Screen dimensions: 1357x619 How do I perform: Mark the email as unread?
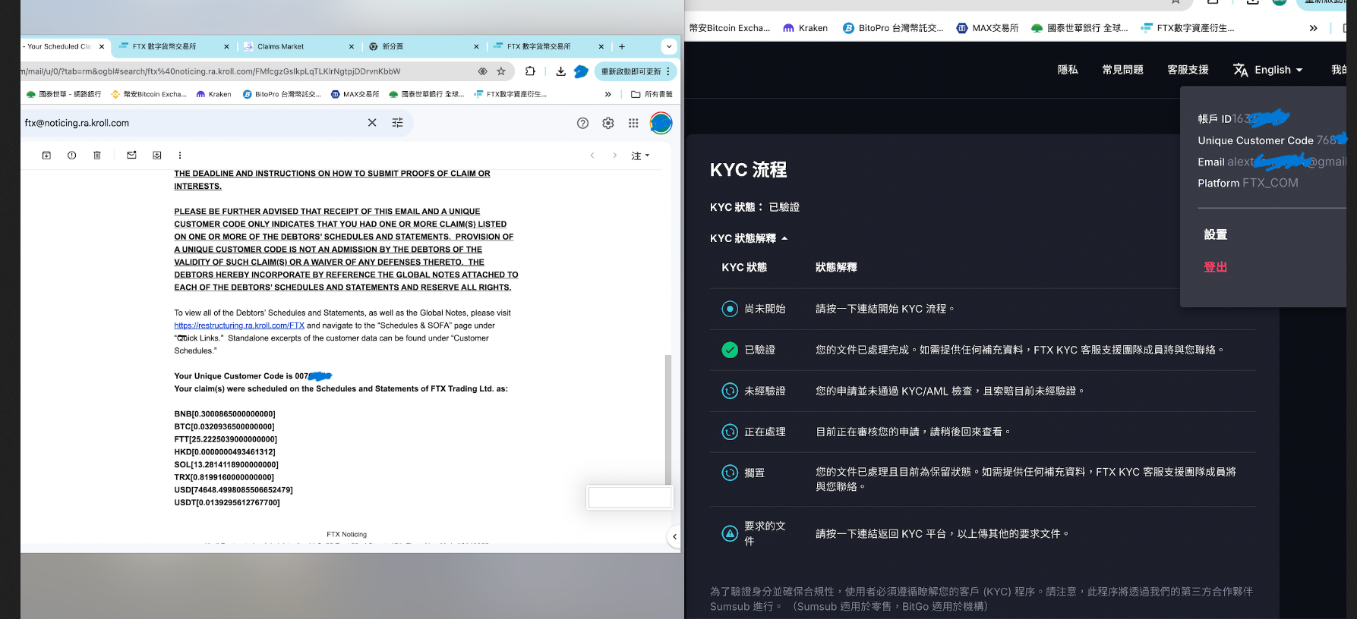[131, 155]
